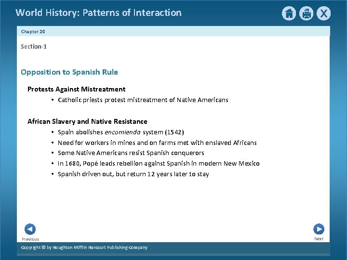
Task: Click the enslaved Africans workers bullet
Action: [157, 143]
